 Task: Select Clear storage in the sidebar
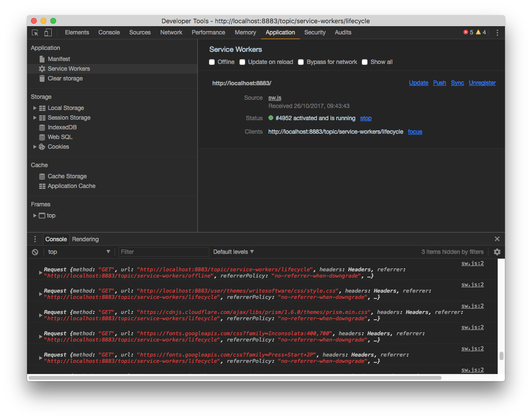[65, 78]
